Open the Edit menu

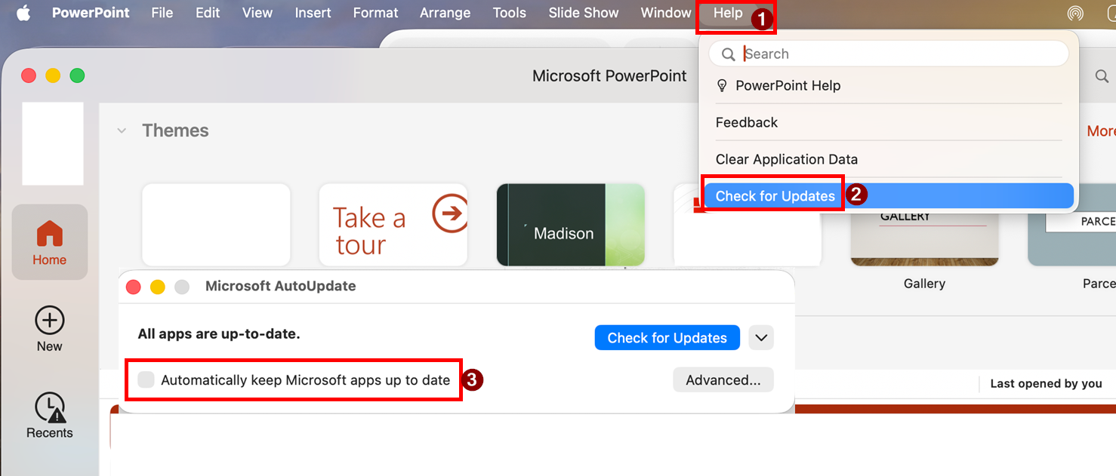(208, 13)
